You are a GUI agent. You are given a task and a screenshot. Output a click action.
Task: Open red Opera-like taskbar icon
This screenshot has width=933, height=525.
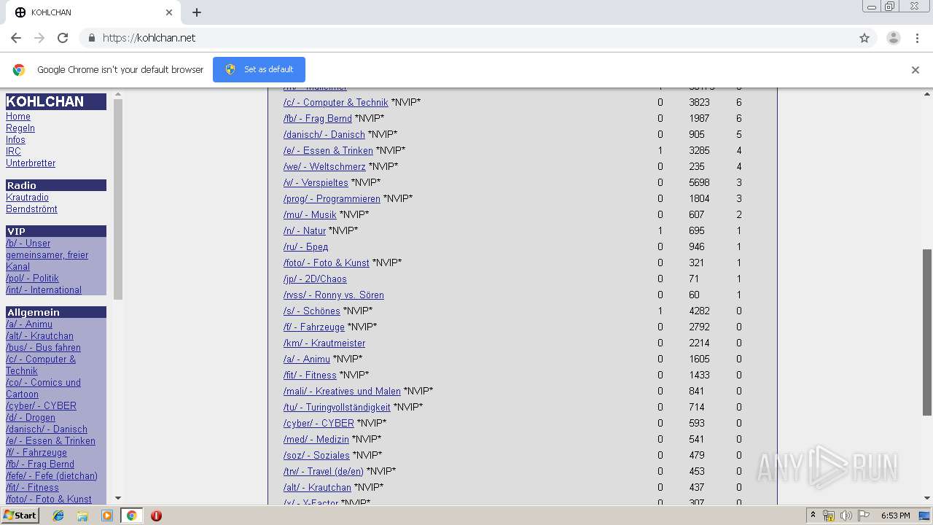[156, 516]
